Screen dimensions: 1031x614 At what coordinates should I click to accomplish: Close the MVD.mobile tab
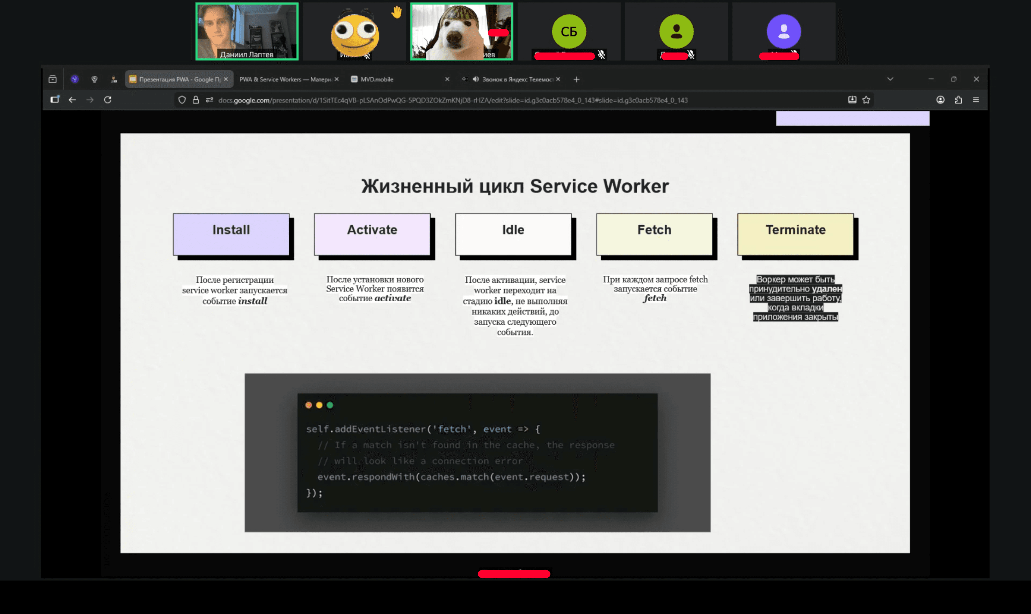pos(447,79)
